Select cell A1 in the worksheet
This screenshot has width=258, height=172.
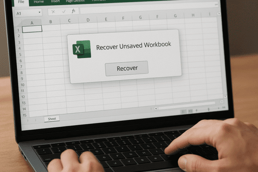click(x=32, y=29)
